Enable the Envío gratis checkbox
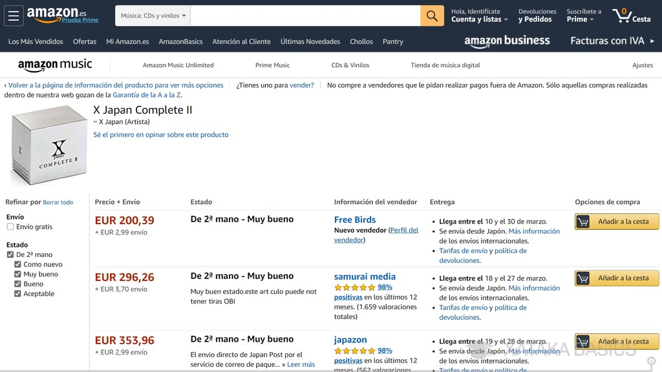The width and height of the screenshot is (662, 372). [10, 227]
